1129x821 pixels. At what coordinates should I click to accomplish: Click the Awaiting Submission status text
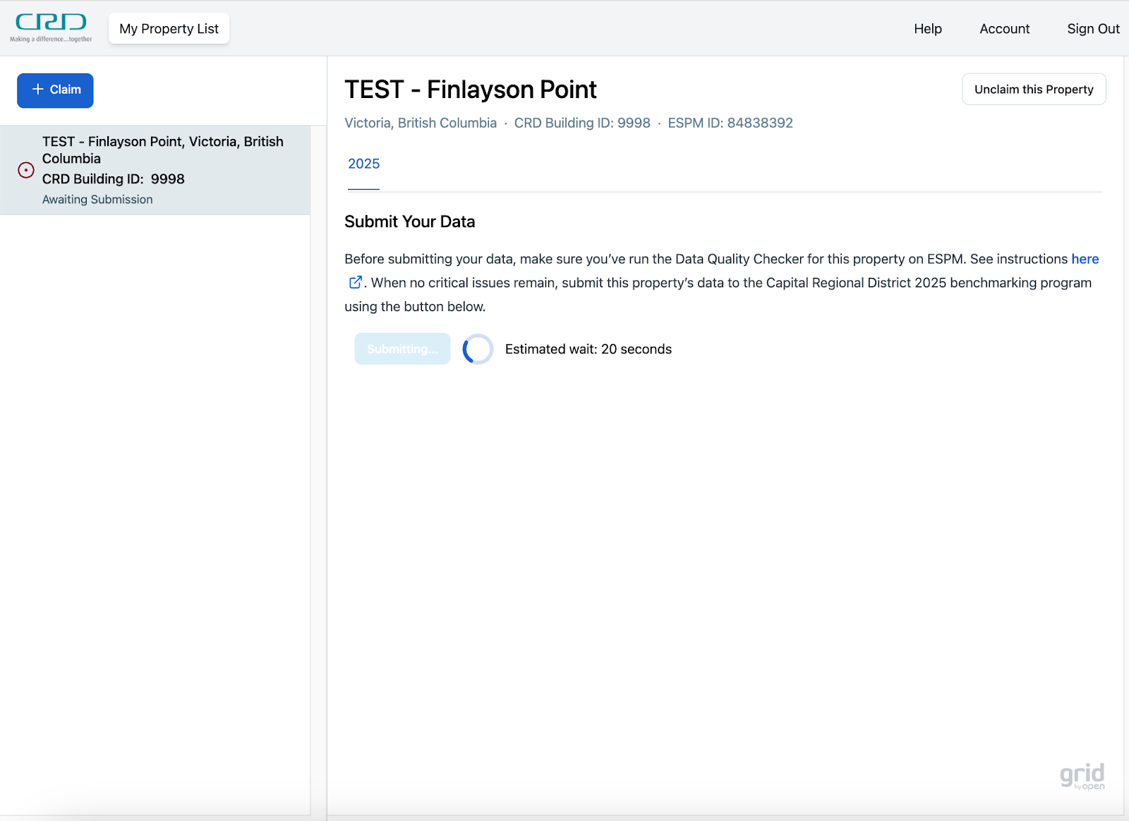97,200
